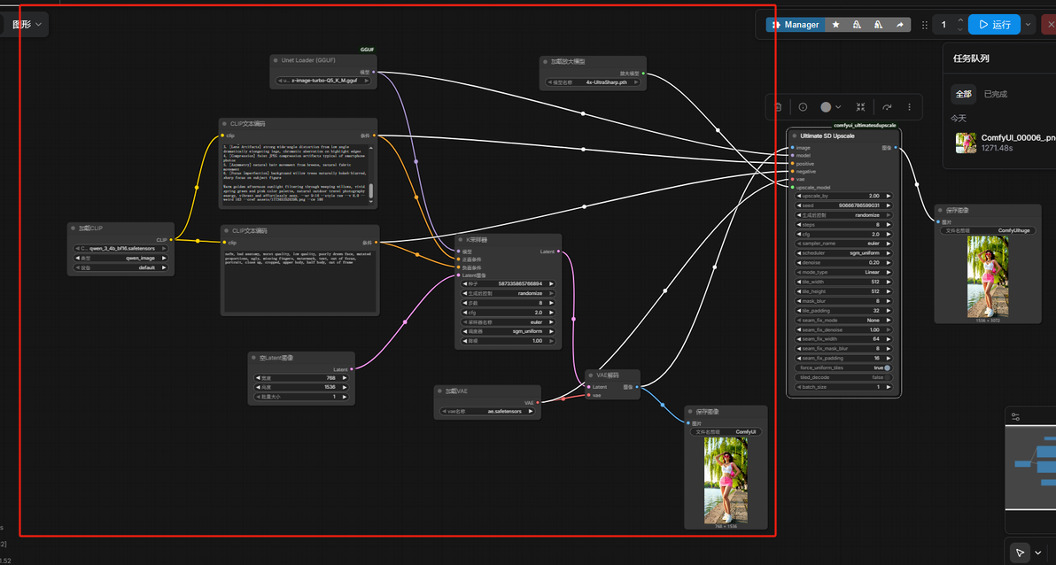Select the pointer cursor tool at bottom right
The height and width of the screenshot is (565, 1056).
pos(1021,553)
